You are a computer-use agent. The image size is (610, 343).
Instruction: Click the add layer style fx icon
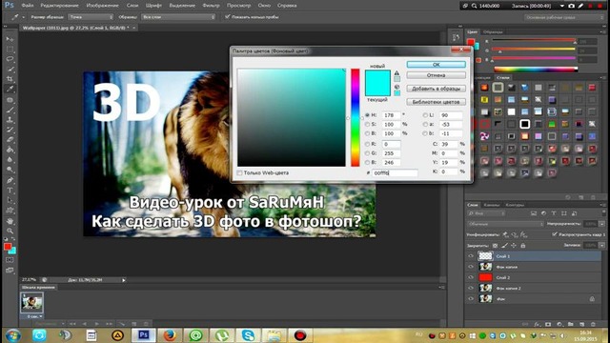pos(537,324)
